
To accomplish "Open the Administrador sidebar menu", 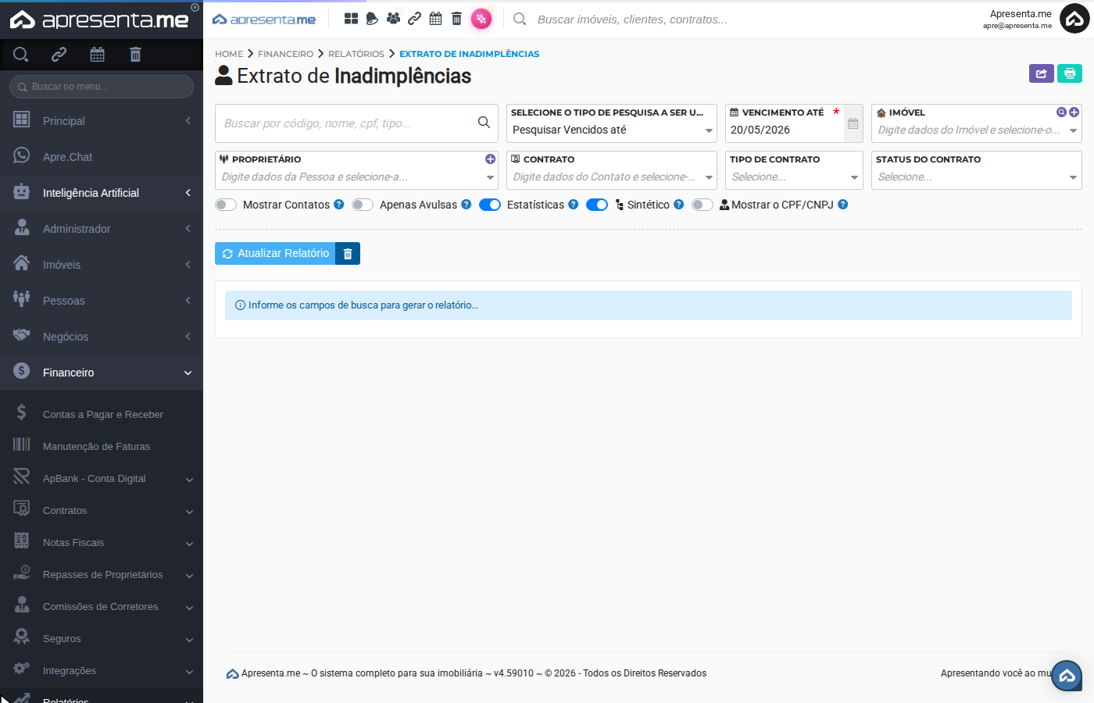I will tap(102, 229).
